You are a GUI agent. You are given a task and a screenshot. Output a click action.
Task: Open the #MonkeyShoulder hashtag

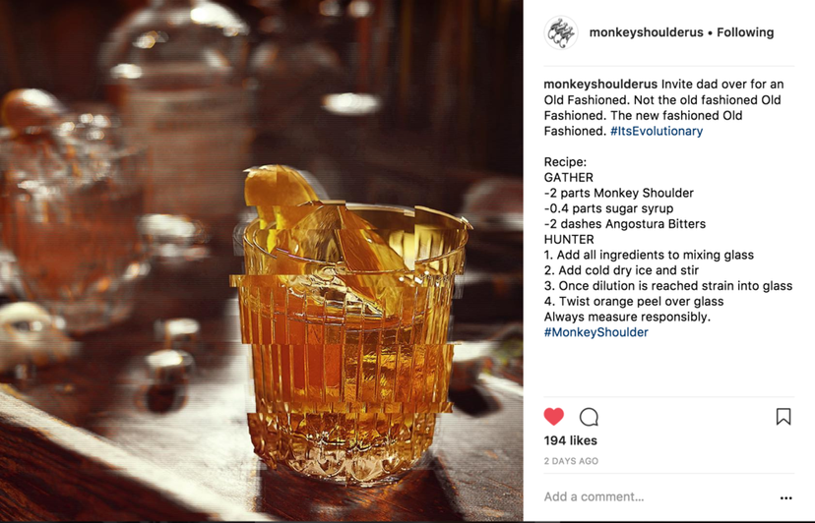pos(596,332)
